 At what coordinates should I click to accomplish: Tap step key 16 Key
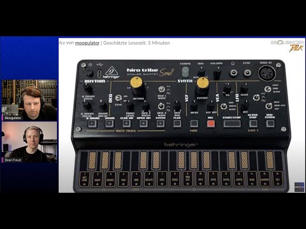(278, 179)
